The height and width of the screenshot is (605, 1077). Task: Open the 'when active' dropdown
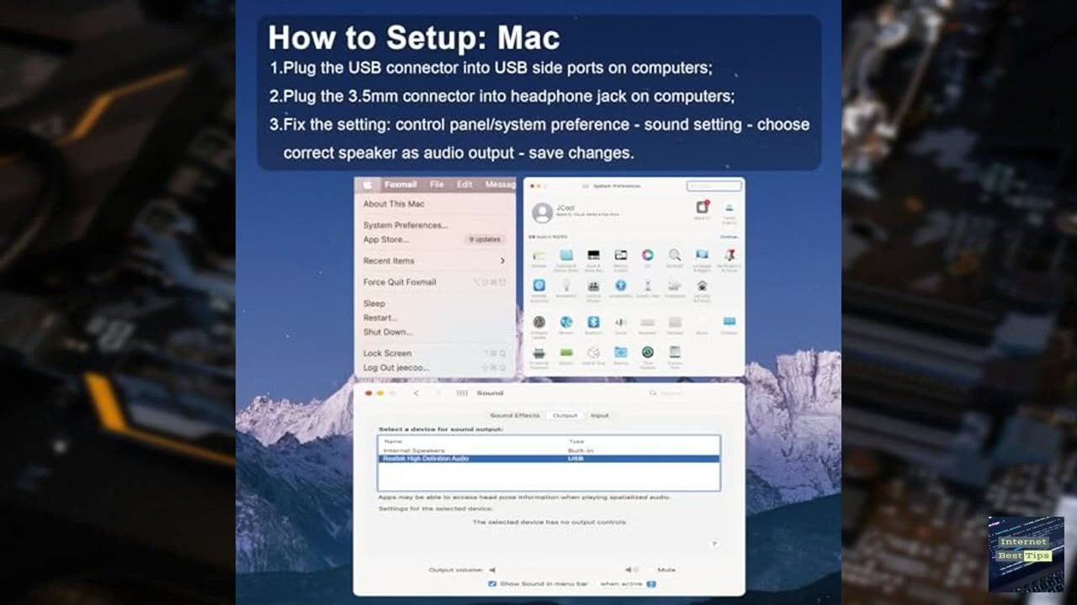pyautogui.click(x=628, y=583)
